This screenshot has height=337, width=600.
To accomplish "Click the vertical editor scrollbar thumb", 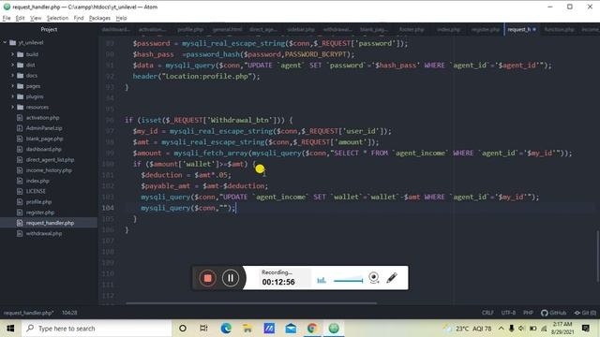I will coord(598,256).
